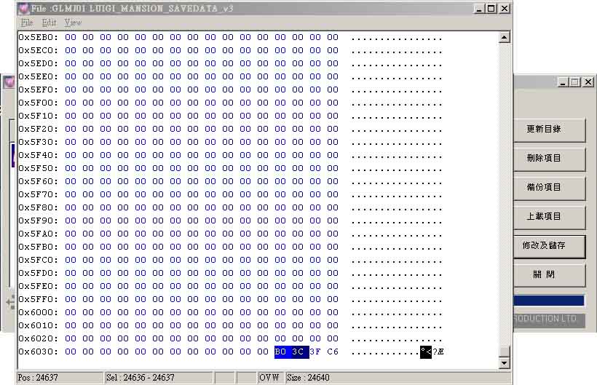Click the address label 0x5F00
This screenshot has width=597, height=385.
point(39,103)
